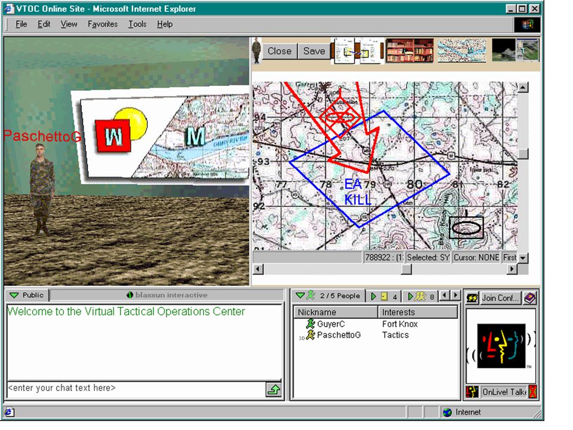Click the yellow runner icon beside PaschettoG
Screen dimensions: 573x430
click(310, 334)
